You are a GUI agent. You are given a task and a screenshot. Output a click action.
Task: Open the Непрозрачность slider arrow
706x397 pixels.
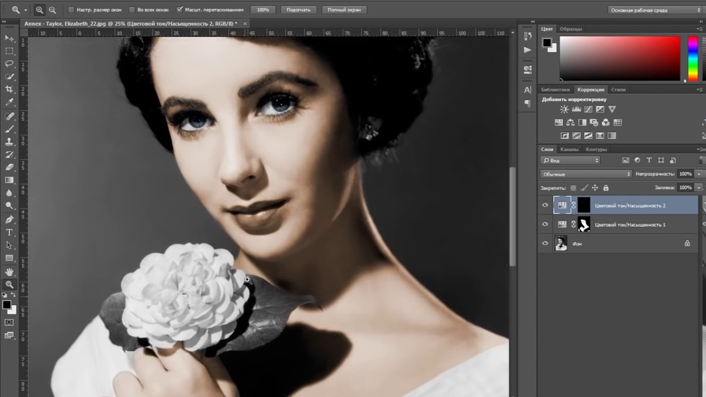coord(699,174)
